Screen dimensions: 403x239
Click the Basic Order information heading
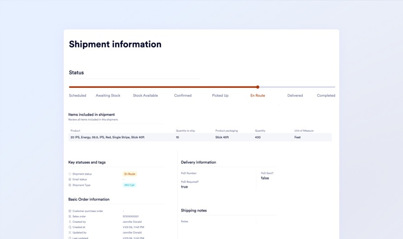[x=89, y=199]
